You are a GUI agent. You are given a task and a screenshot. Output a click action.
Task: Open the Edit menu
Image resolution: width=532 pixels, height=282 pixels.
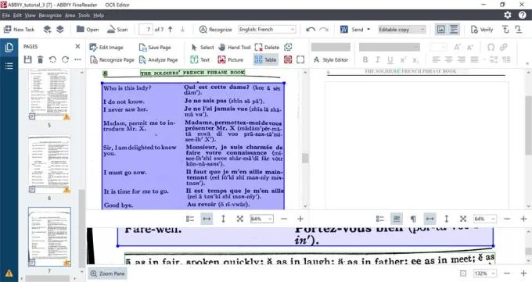(x=17, y=16)
